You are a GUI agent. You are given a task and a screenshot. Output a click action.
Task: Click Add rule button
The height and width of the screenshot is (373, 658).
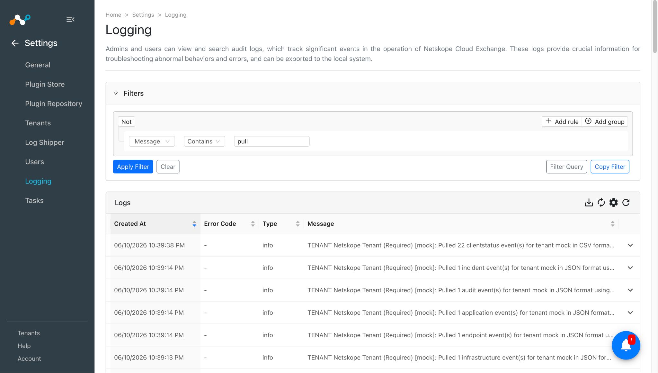click(562, 122)
